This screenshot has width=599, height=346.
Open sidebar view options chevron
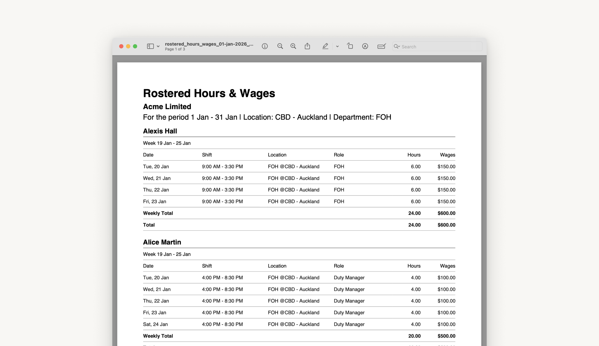[x=158, y=46]
